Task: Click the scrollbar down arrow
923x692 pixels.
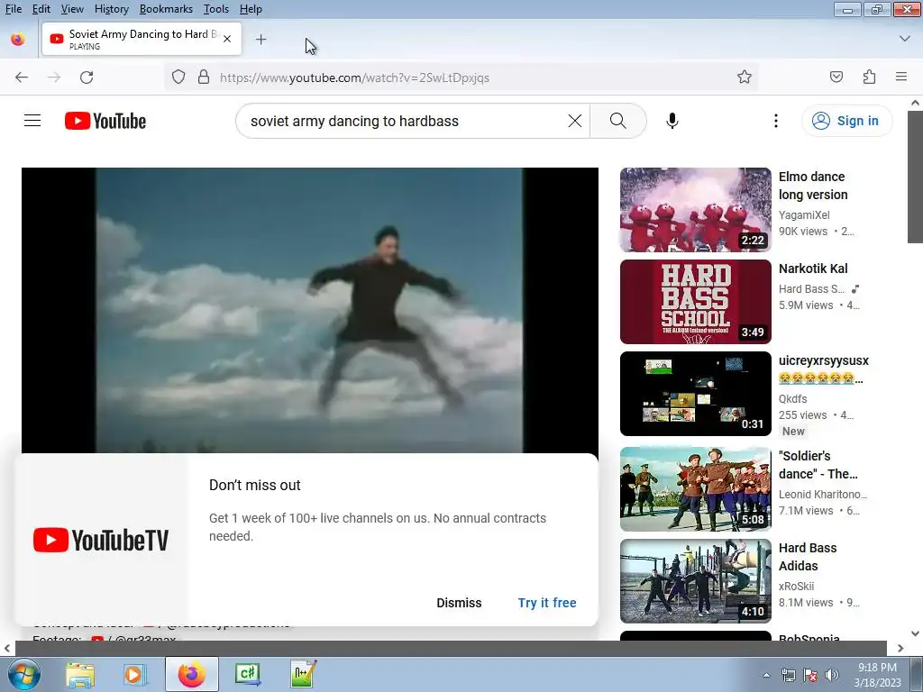Action: 915,633
